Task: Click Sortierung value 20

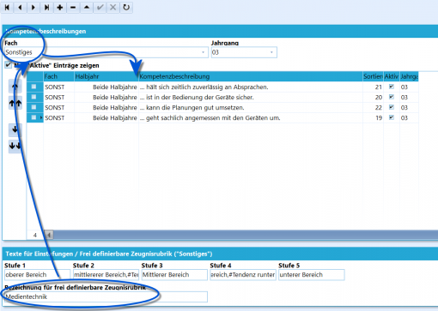Action: [x=379, y=97]
